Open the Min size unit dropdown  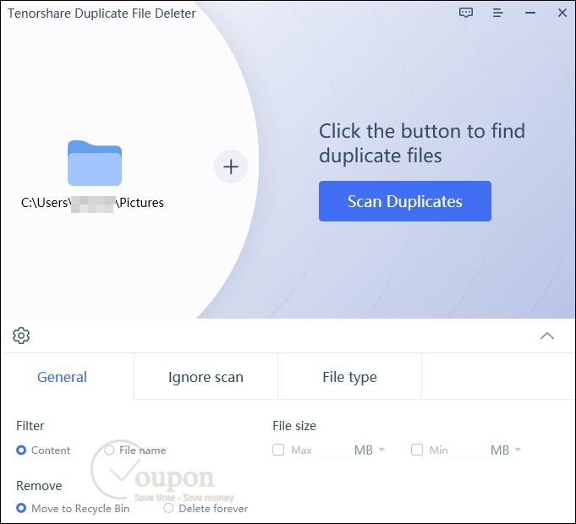(x=506, y=450)
